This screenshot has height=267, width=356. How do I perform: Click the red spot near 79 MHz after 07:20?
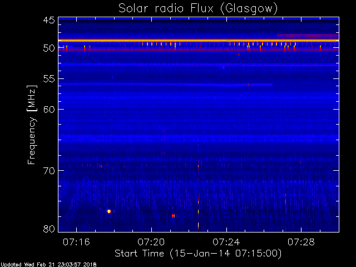[x=173, y=216]
